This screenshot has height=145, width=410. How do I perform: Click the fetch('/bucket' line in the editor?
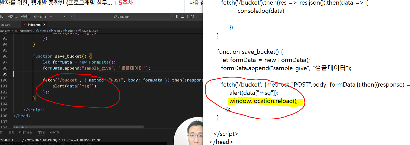123,80
